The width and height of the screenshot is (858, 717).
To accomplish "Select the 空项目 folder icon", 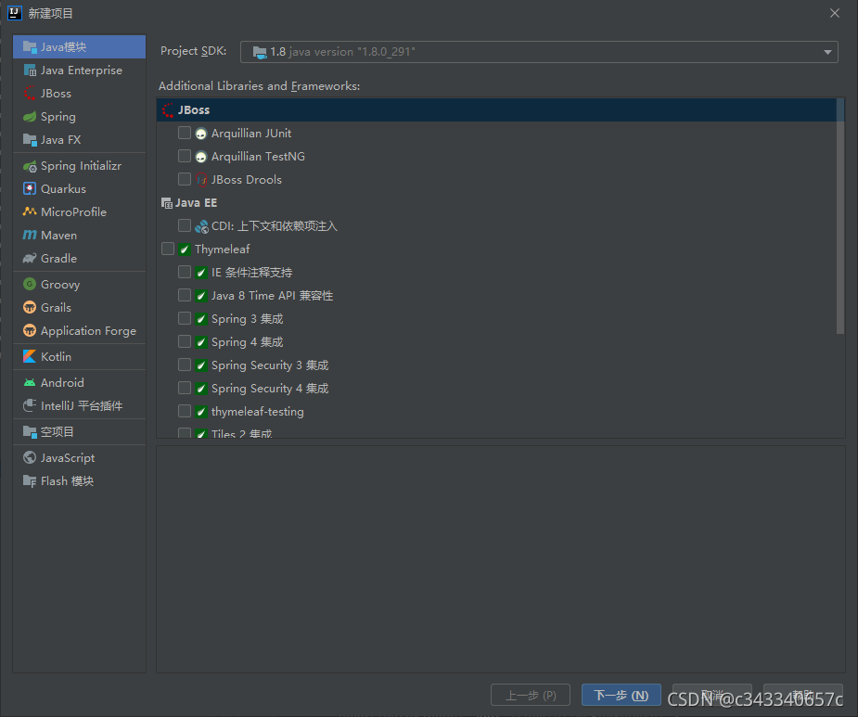I will click(30, 432).
